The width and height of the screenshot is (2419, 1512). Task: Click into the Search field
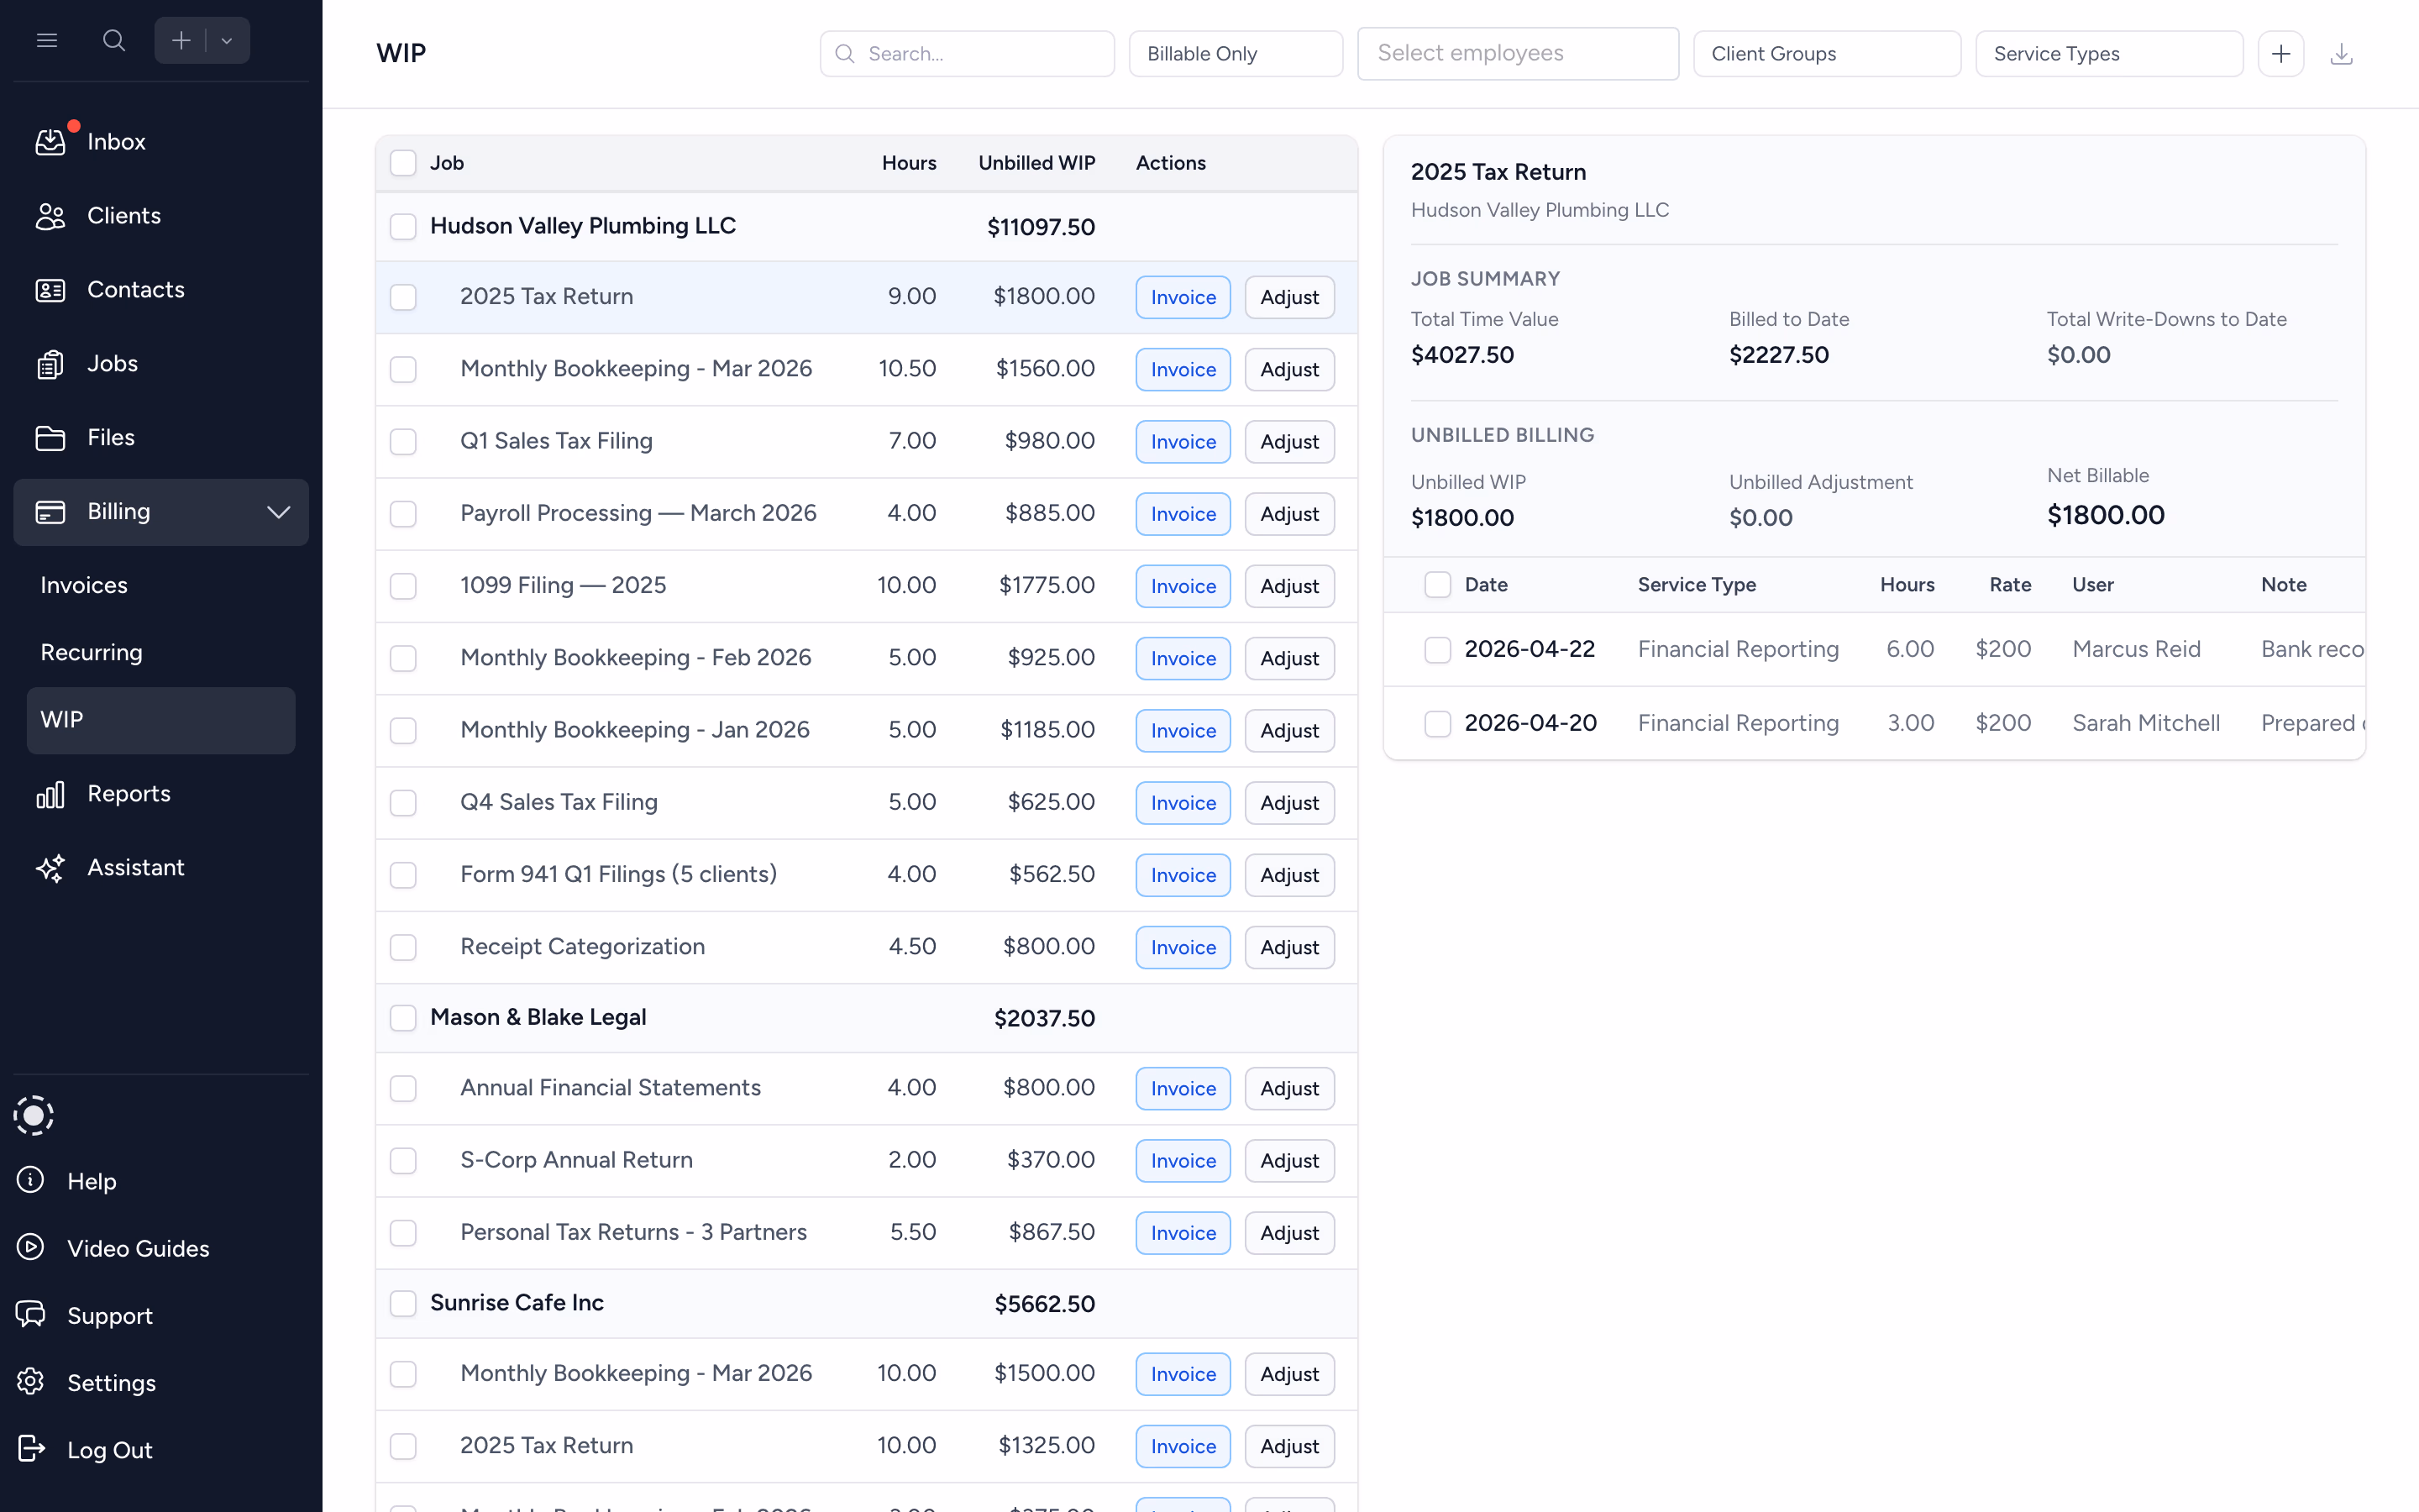click(x=966, y=53)
